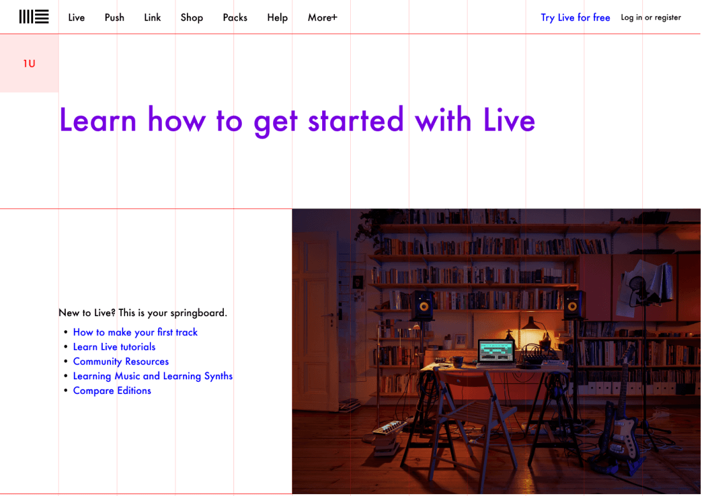Open the Compare Editions link
Viewport: 701px width, 496px height.
[x=112, y=391]
